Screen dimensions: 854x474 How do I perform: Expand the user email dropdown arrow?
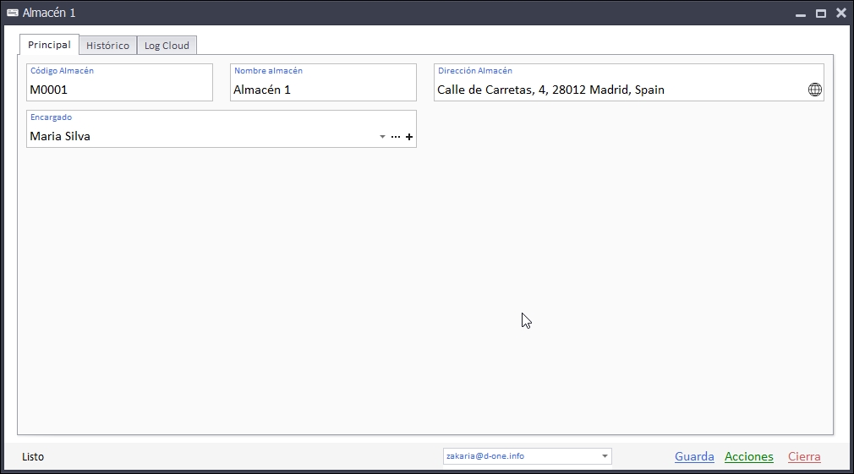tap(605, 457)
